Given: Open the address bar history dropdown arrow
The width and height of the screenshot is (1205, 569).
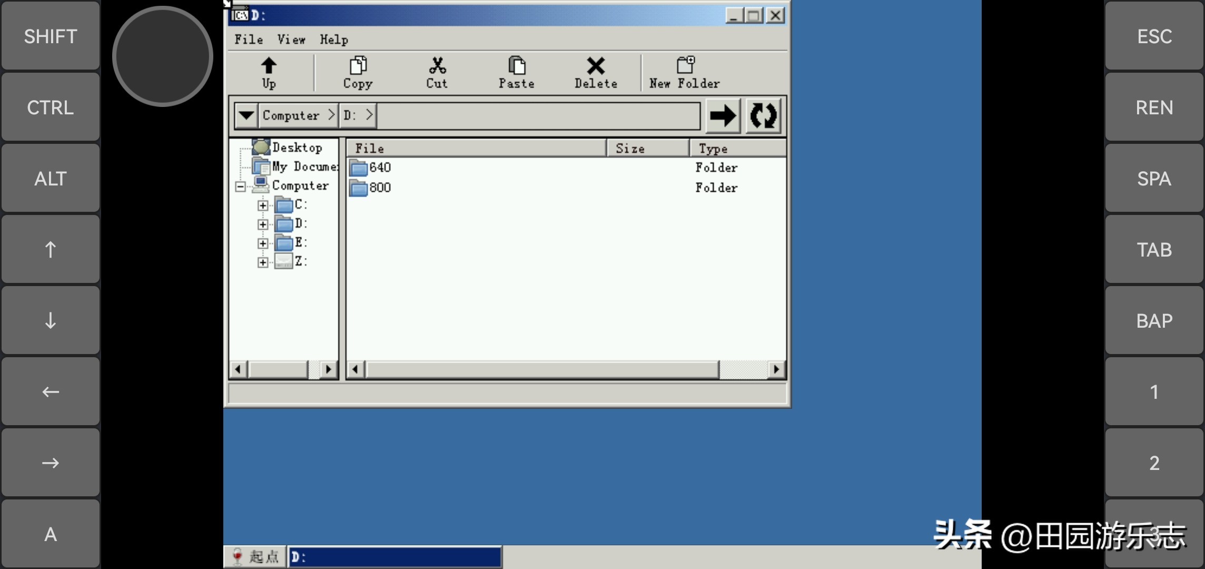Looking at the screenshot, I should [x=246, y=115].
